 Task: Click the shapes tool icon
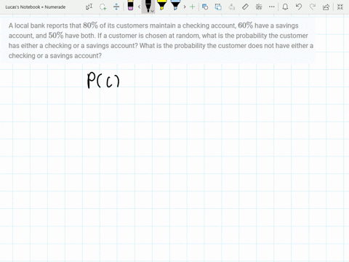(x=205, y=7)
